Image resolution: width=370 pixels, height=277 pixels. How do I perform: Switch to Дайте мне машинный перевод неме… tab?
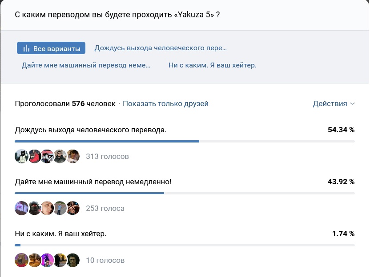(86, 65)
